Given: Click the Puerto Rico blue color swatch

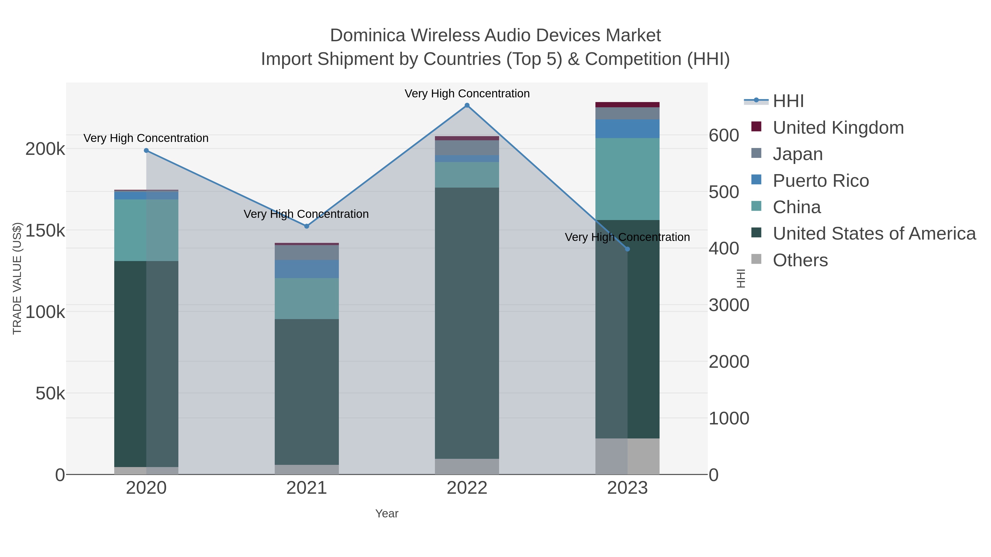Looking at the screenshot, I should [x=756, y=180].
